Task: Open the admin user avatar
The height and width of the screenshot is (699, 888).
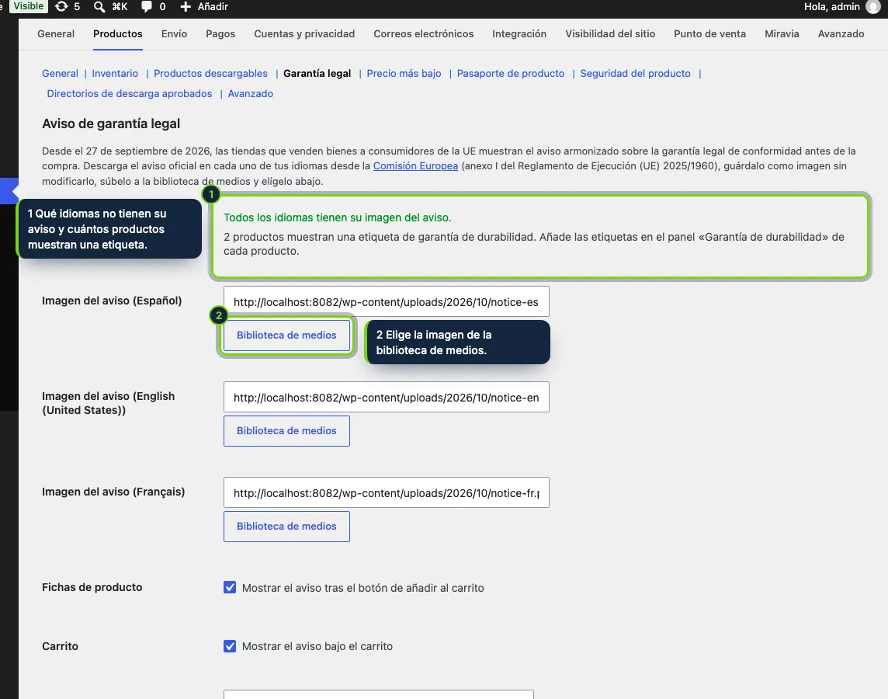Action: [872, 7]
